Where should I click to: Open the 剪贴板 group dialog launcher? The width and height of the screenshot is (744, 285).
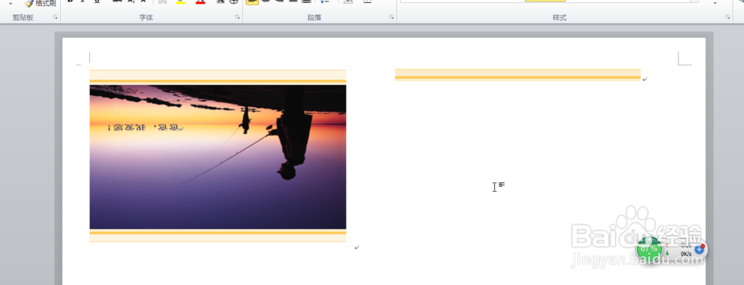tap(55, 18)
